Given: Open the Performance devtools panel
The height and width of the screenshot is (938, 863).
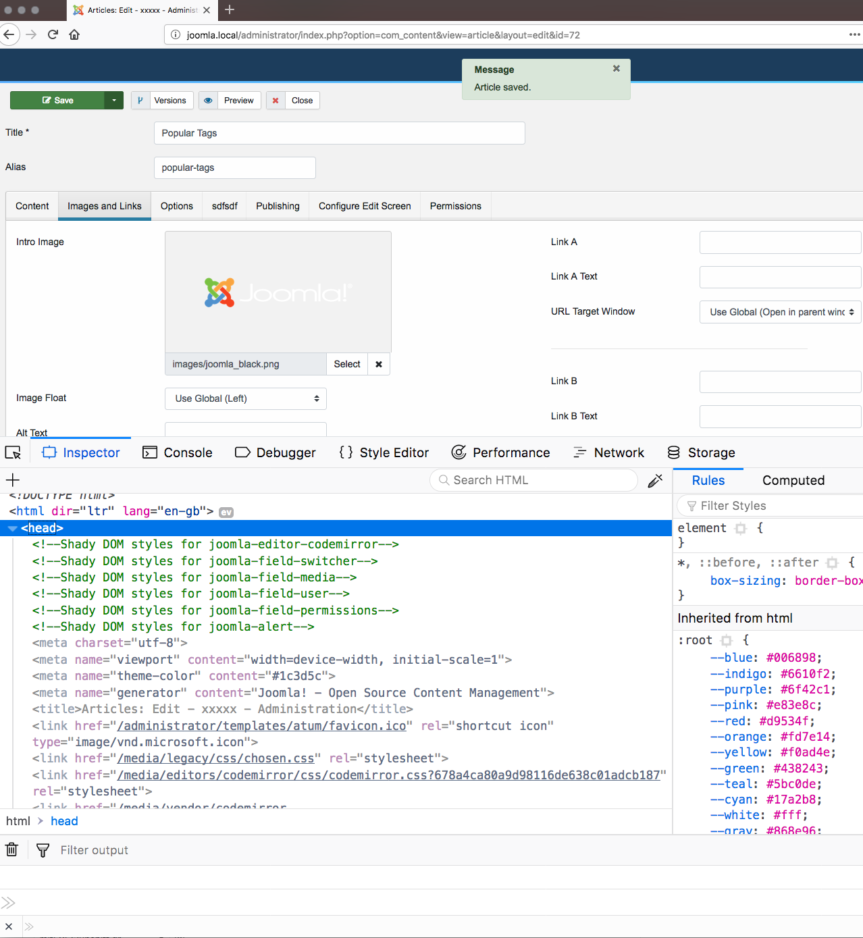Looking at the screenshot, I should click(x=500, y=452).
